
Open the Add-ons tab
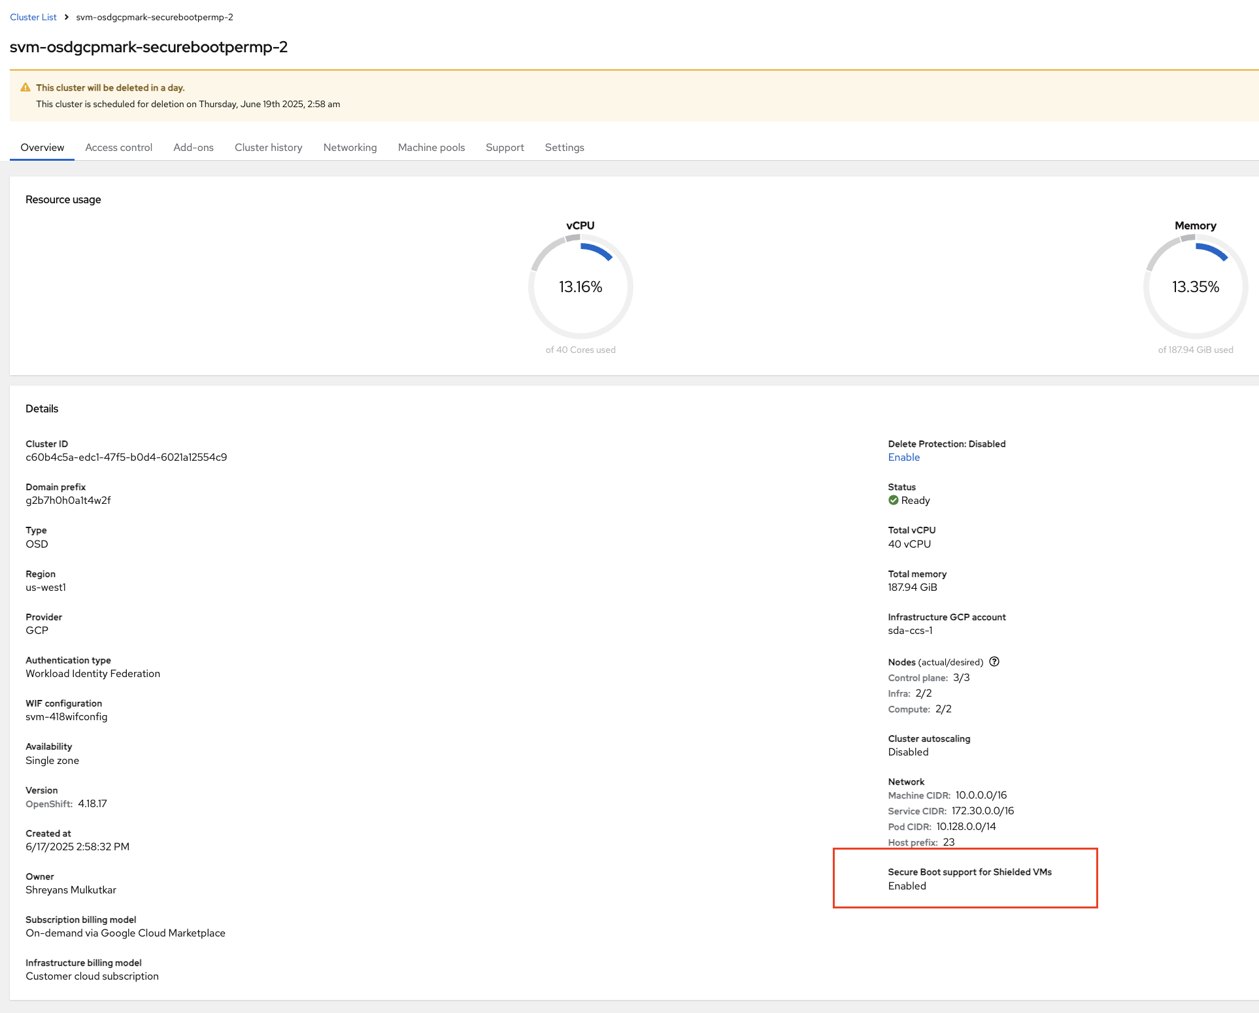tap(193, 148)
